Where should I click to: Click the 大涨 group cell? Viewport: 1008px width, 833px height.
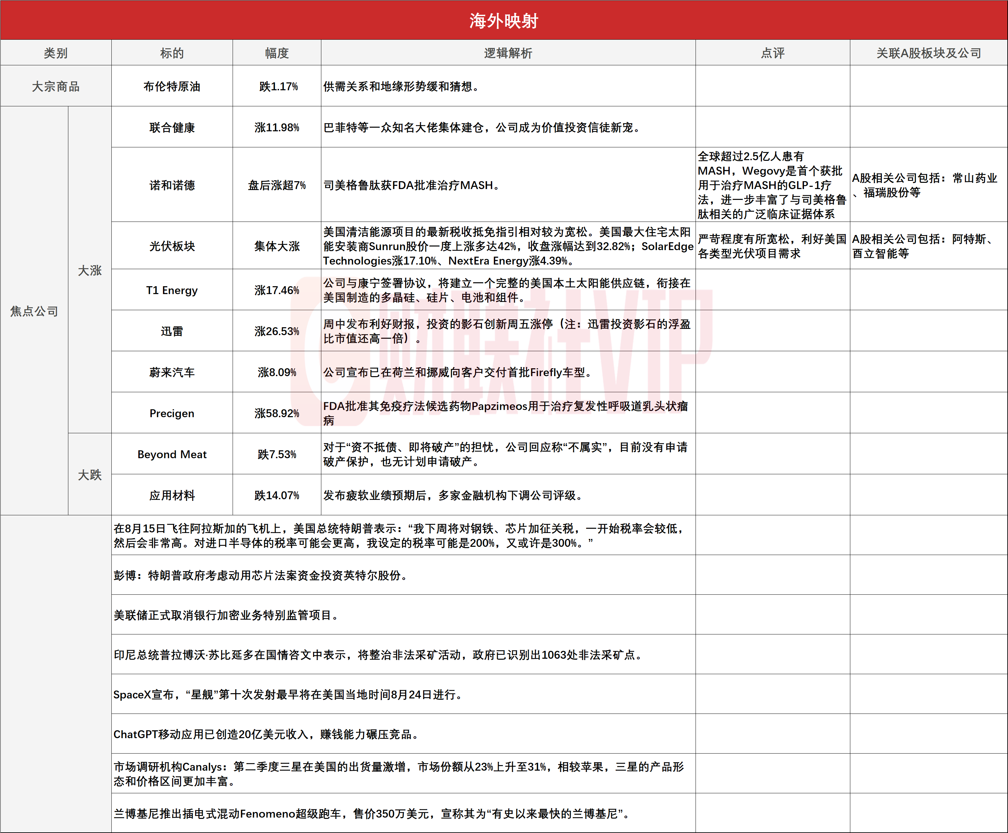click(90, 270)
